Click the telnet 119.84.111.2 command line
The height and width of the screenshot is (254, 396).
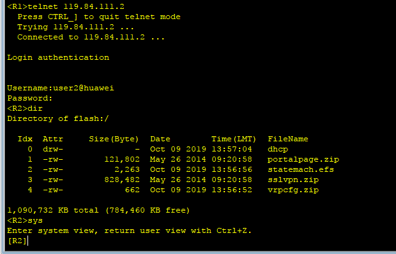[66, 6]
